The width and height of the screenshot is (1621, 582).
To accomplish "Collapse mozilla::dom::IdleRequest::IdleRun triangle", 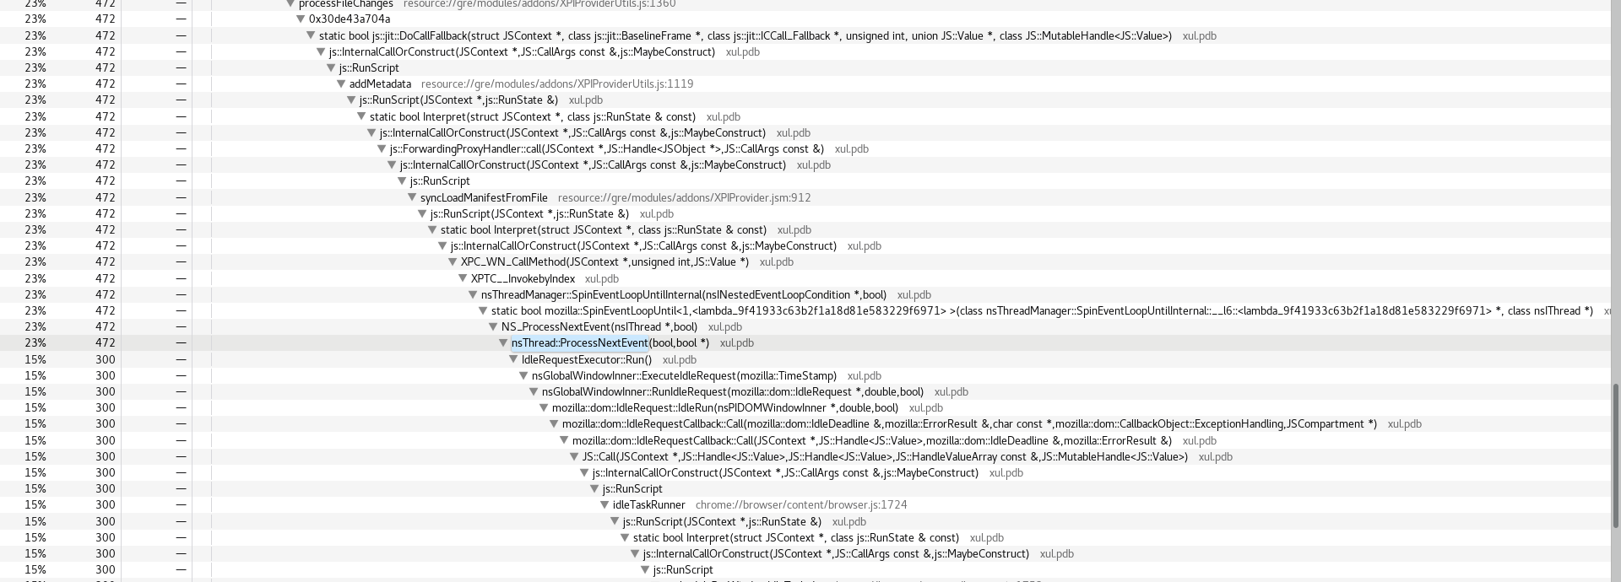I will pos(544,407).
